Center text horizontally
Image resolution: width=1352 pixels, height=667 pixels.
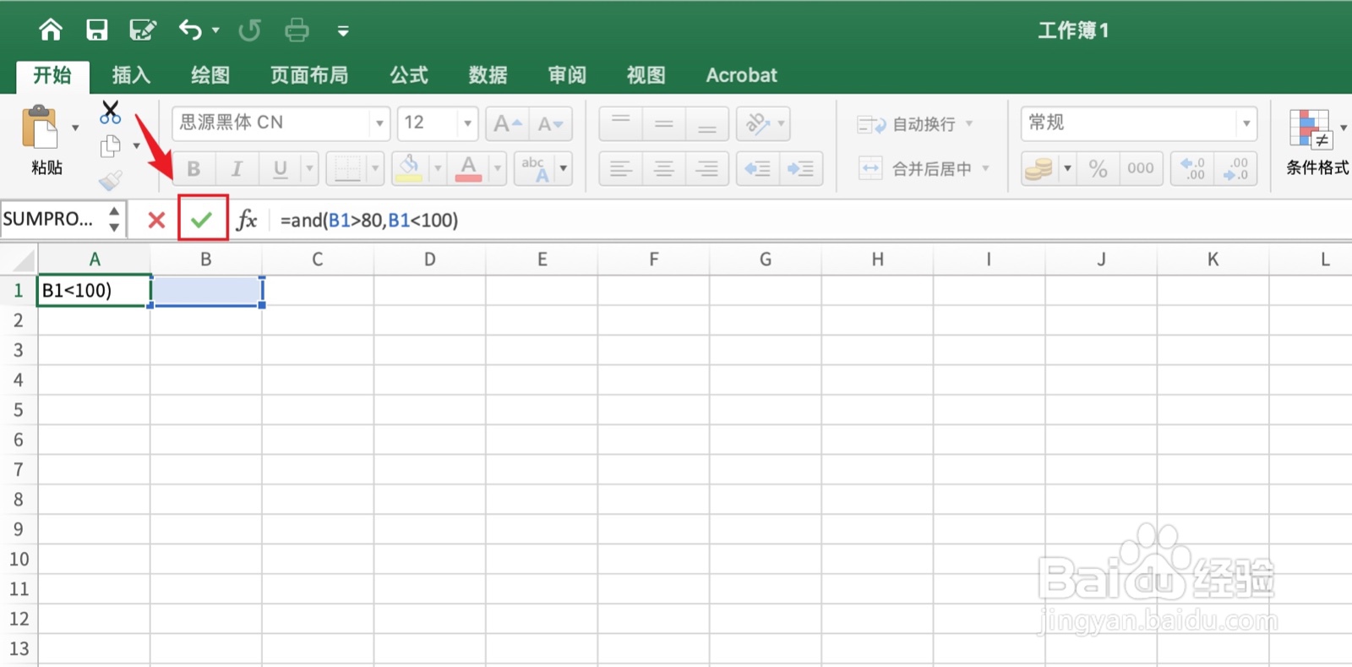pos(664,169)
